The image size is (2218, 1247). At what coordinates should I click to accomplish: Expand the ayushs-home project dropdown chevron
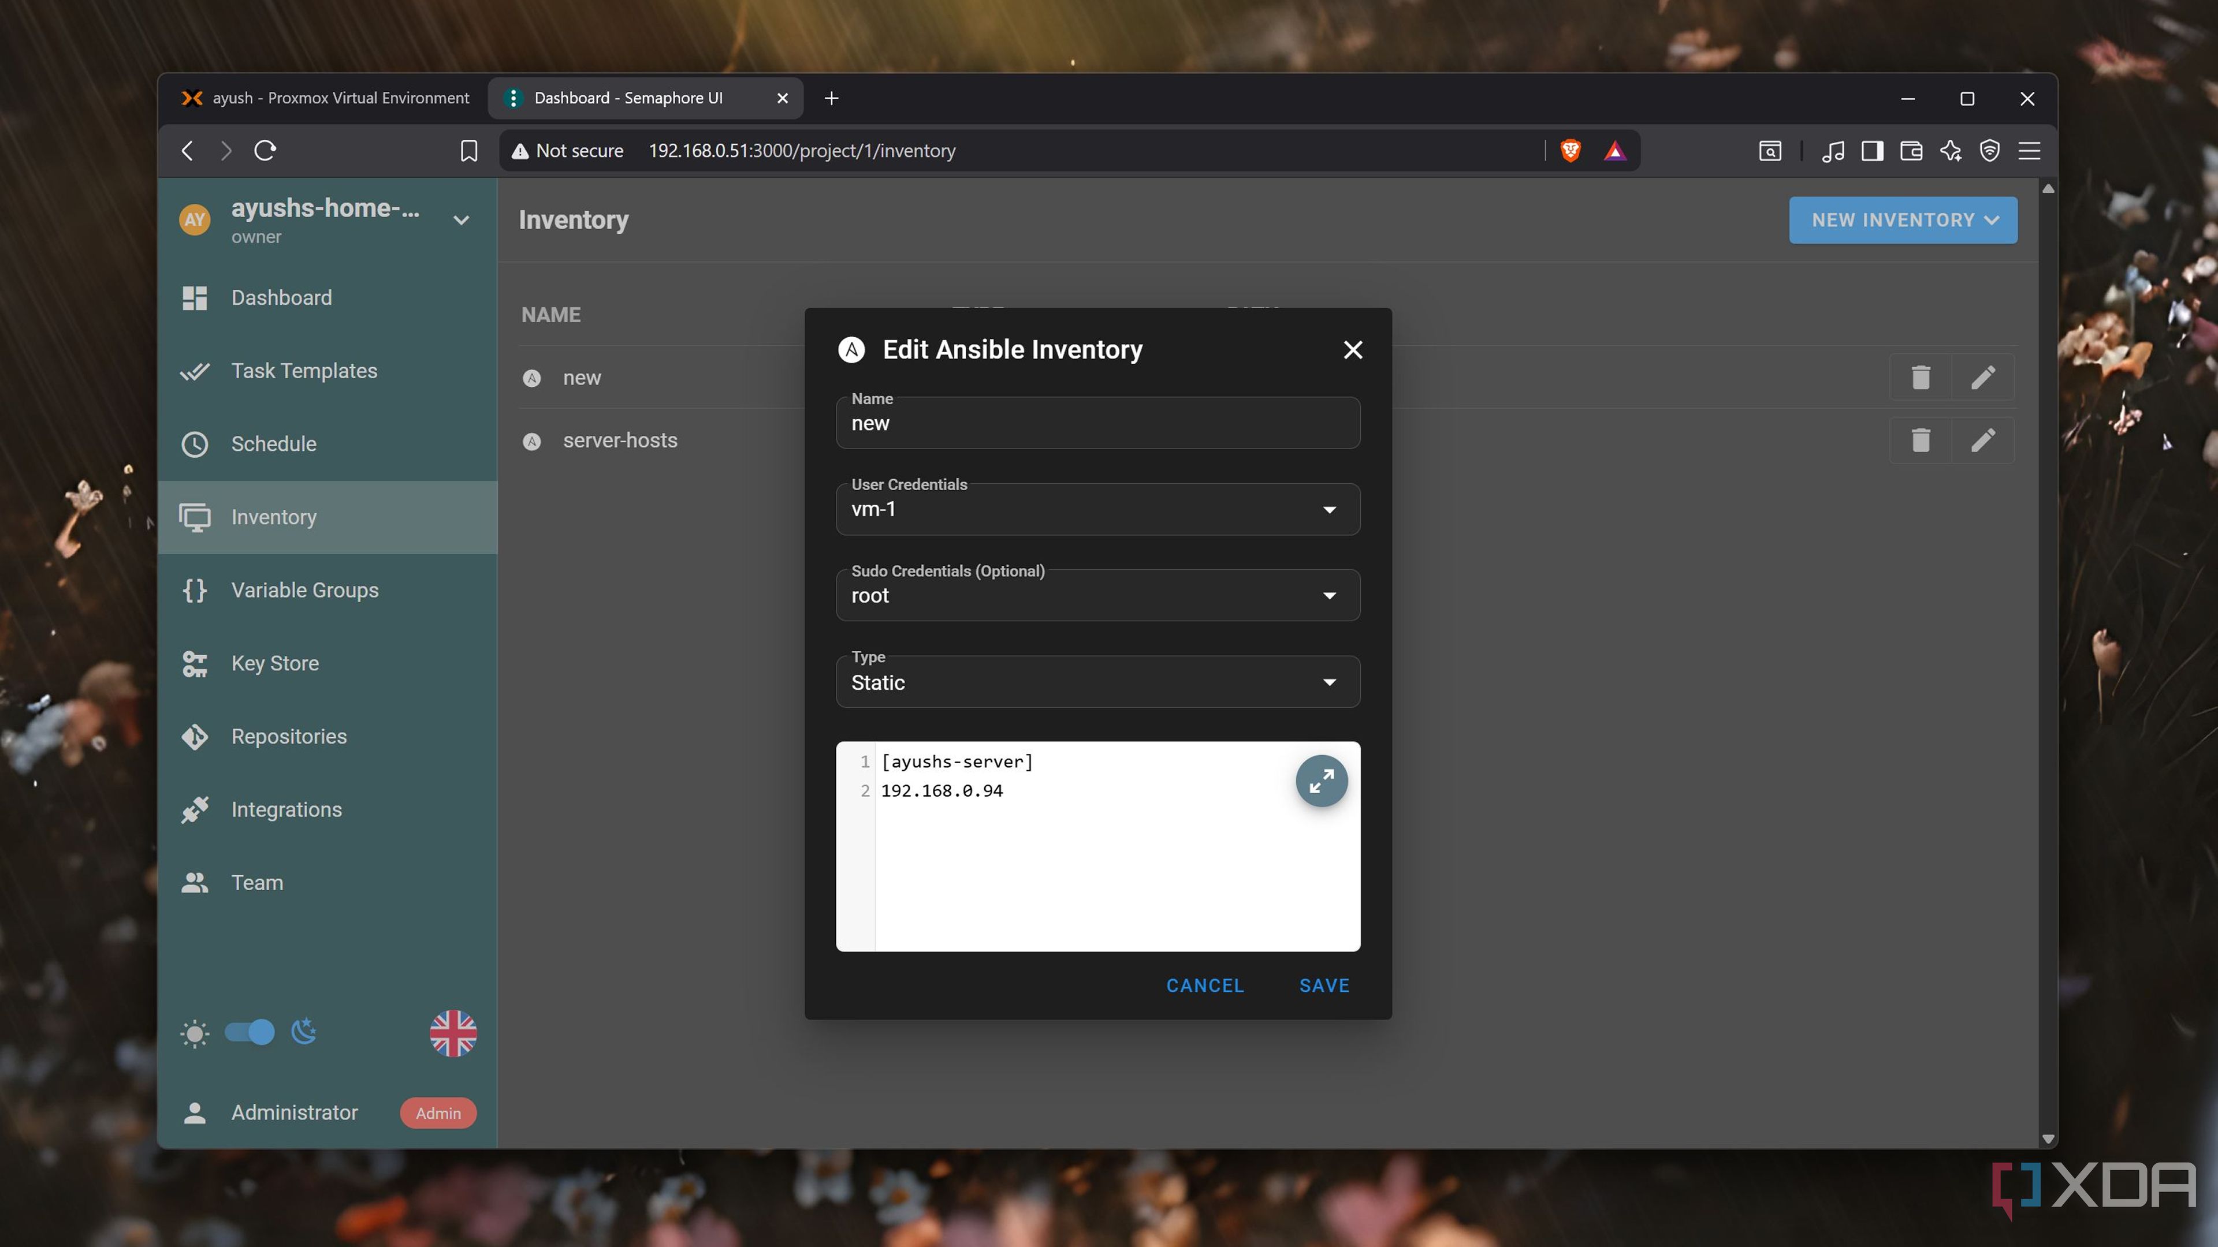[462, 221]
